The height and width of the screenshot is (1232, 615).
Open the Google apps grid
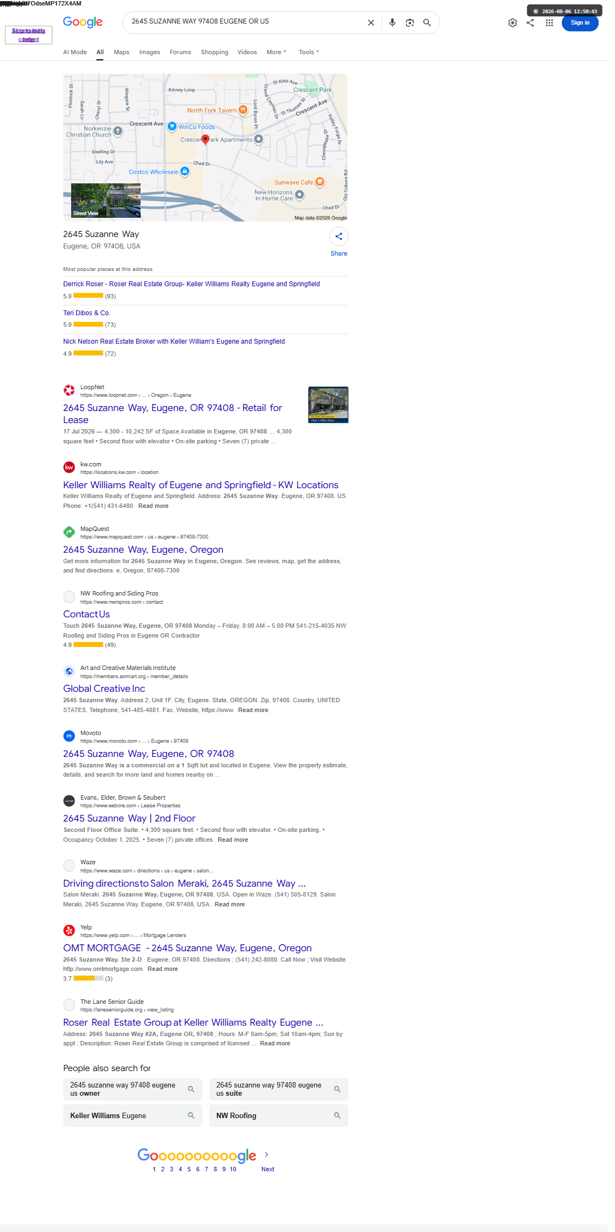[x=549, y=22]
